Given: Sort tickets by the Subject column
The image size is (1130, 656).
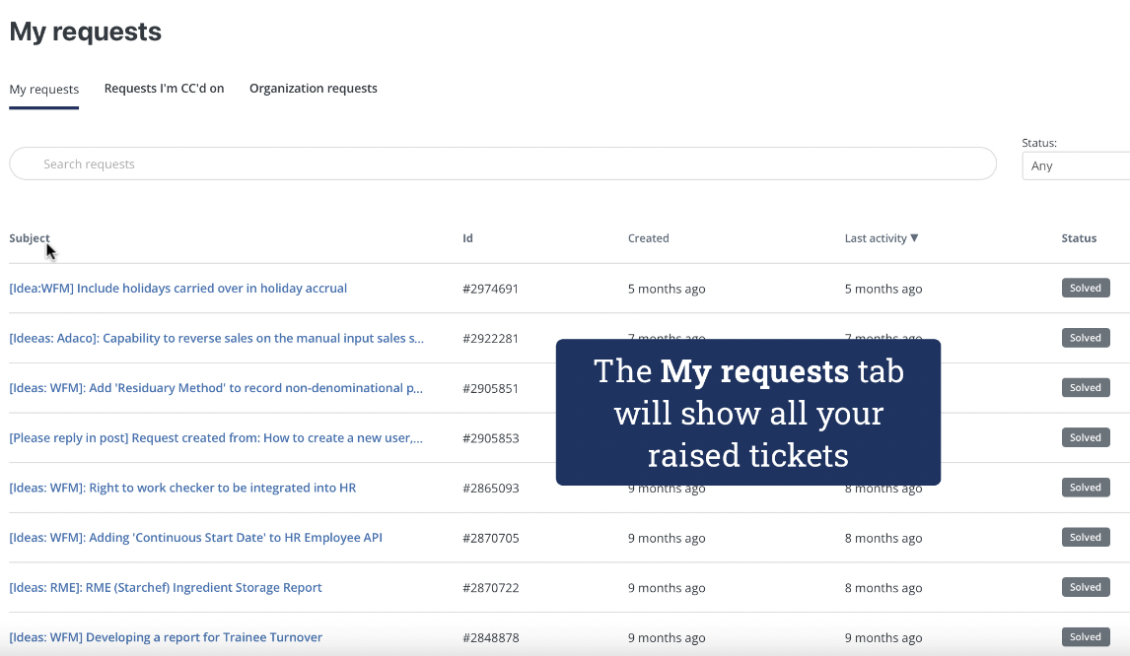Looking at the screenshot, I should point(30,237).
